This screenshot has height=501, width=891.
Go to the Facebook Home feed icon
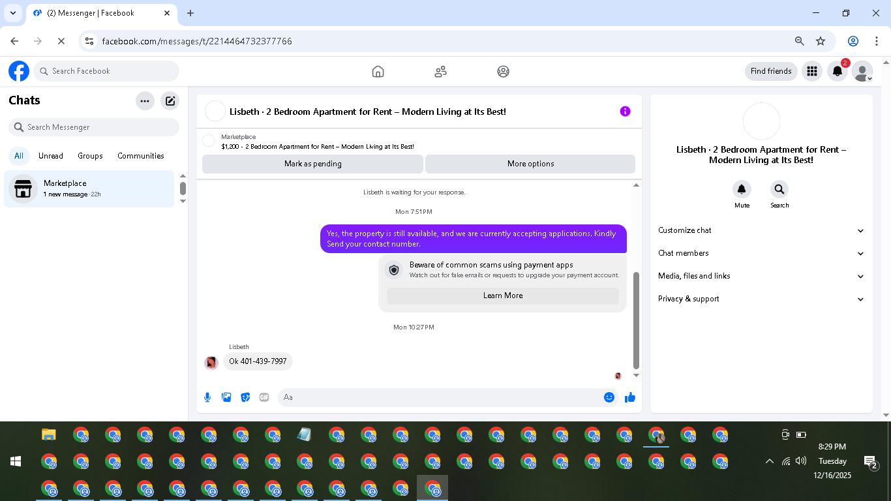pyautogui.click(x=378, y=72)
